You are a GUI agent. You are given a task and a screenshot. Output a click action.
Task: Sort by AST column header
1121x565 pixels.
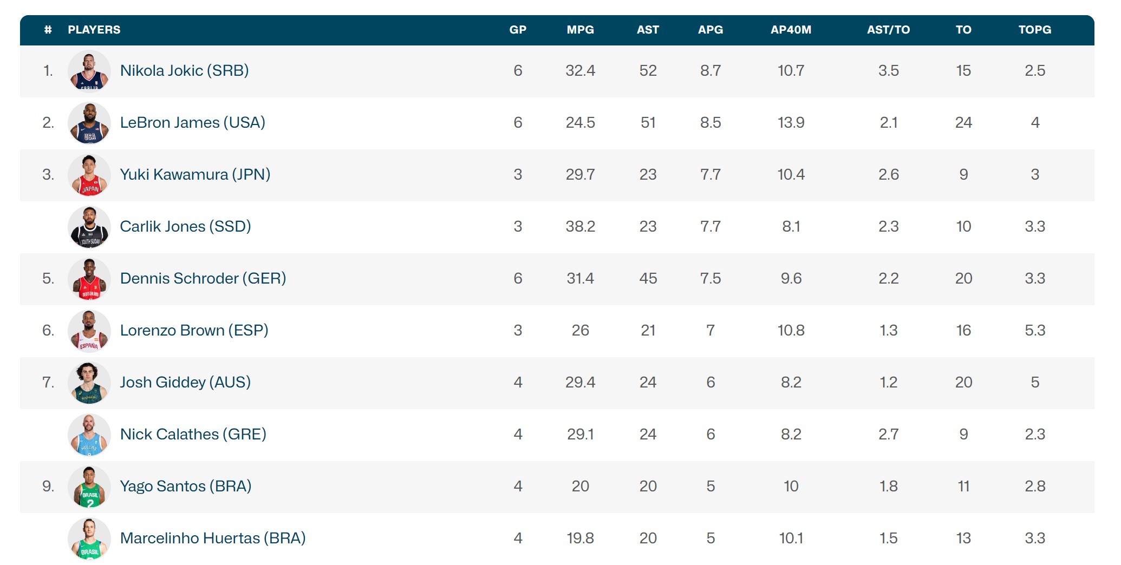648,30
